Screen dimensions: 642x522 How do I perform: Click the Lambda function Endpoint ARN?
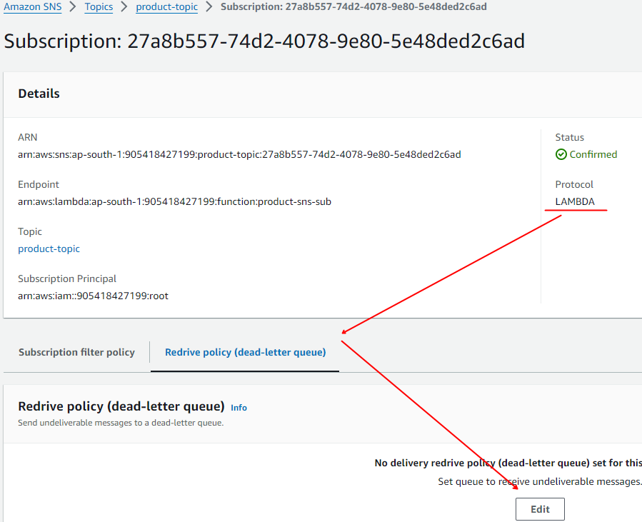pos(174,201)
